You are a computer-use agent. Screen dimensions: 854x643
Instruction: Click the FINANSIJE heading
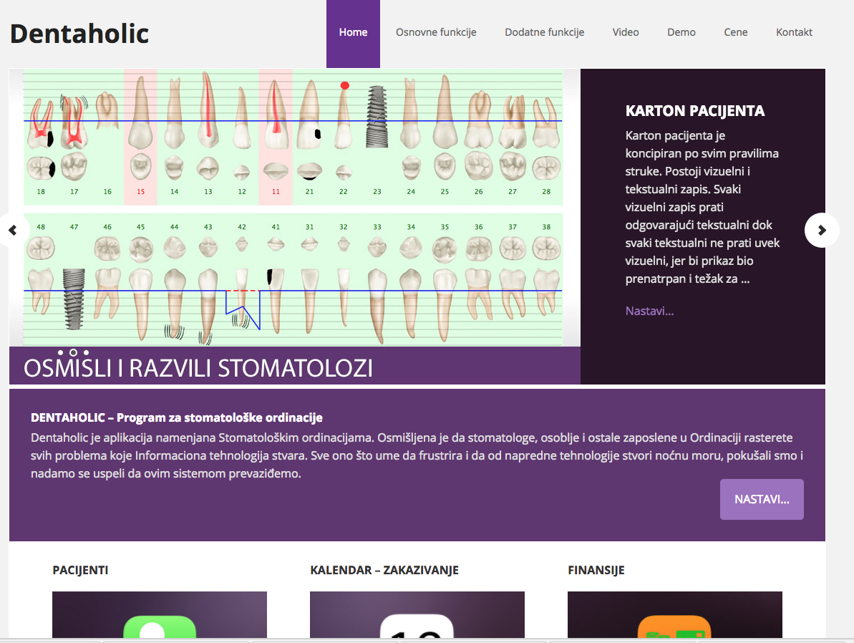point(596,570)
